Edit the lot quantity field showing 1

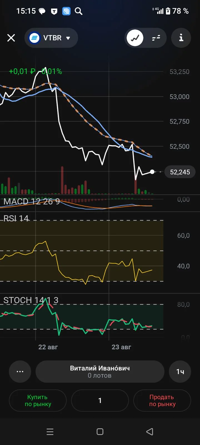point(100,400)
